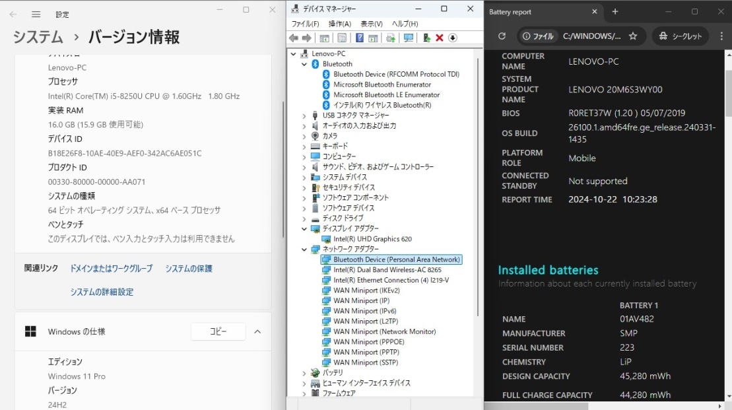The width and height of the screenshot is (732, 410).
Task: Click the Device Manager vertical scrollbar
Action: (x=478, y=187)
